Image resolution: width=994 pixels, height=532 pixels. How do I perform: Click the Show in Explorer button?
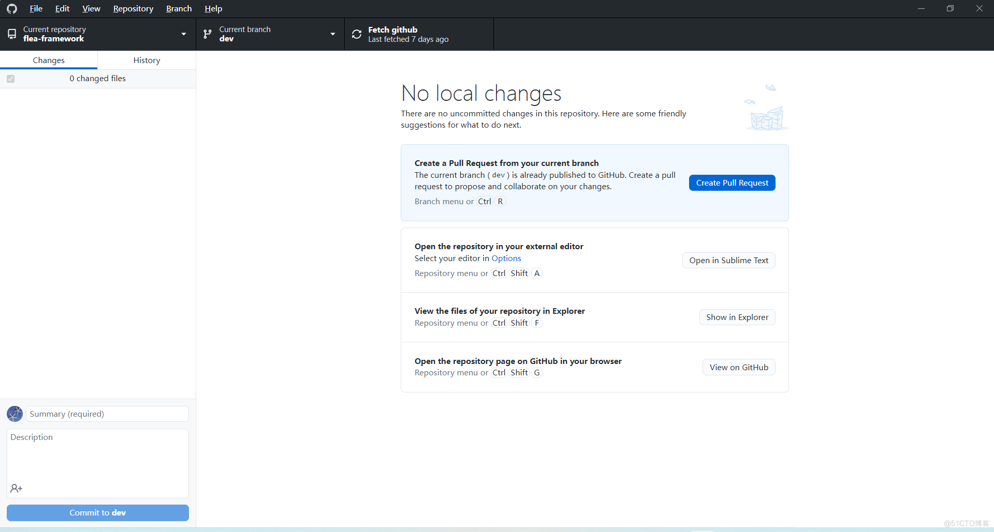click(737, 317)
